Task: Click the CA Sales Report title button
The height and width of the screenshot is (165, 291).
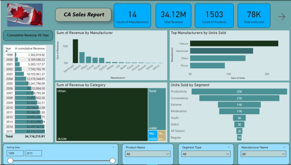Action: coord(83,15)
